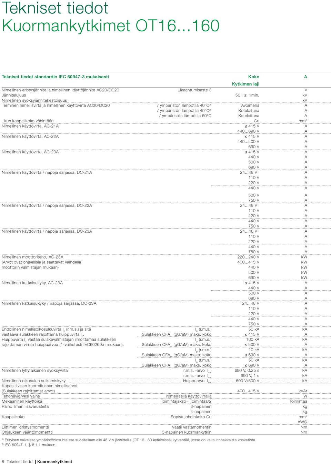This screenshot has width=331, height=464.
Task: Click the text "3-napainen kuormankytkin"
Action: point(187,432)
